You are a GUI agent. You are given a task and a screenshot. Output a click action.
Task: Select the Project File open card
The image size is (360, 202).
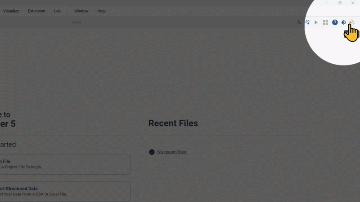pyautogui.click(x=65, y=164)
